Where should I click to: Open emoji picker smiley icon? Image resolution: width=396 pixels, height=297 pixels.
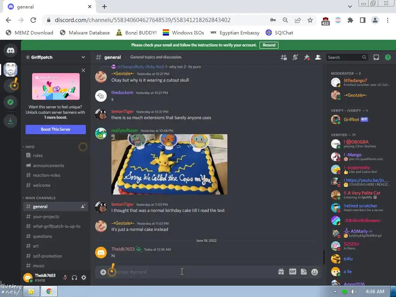coord(314,272)
